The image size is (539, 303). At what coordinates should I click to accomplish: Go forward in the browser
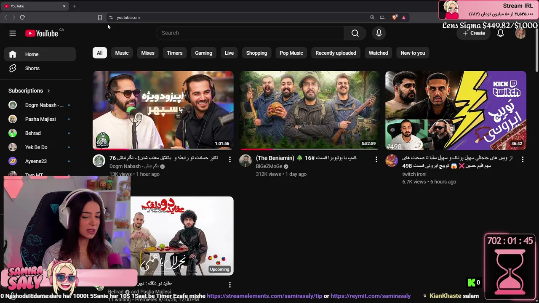click(13, 17)
